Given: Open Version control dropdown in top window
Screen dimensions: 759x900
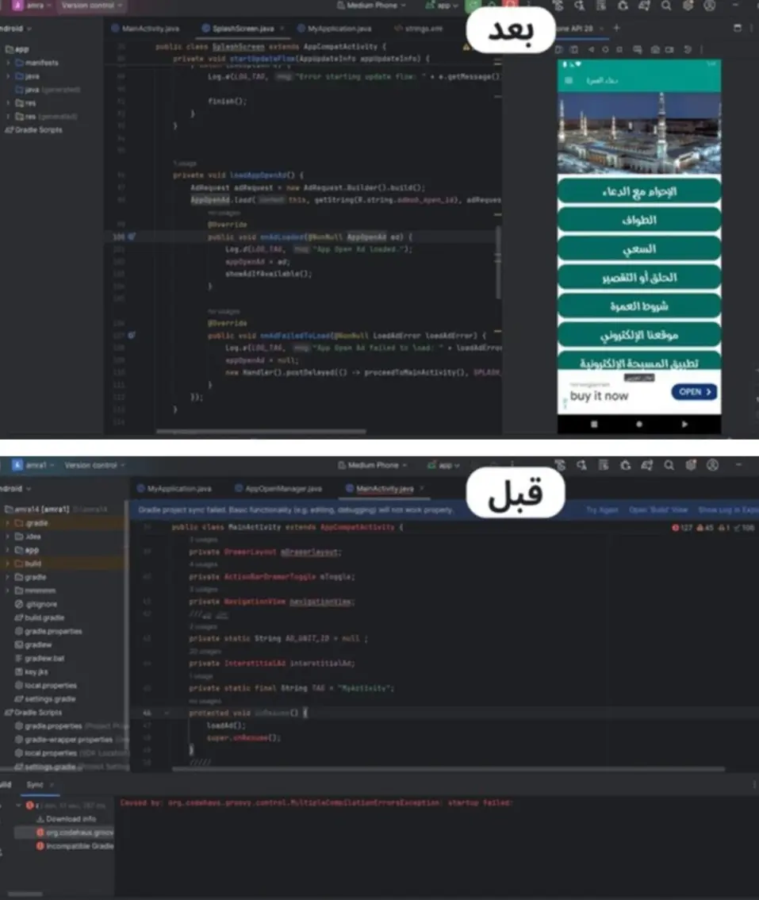Looking at the screenshot, I should (92, 6).
